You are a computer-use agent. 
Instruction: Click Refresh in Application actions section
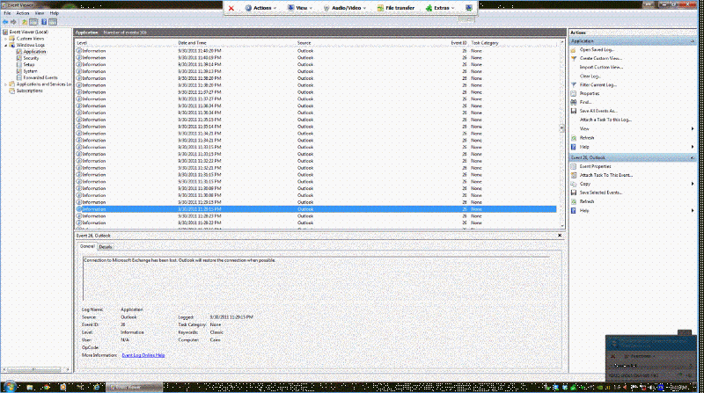587,138
